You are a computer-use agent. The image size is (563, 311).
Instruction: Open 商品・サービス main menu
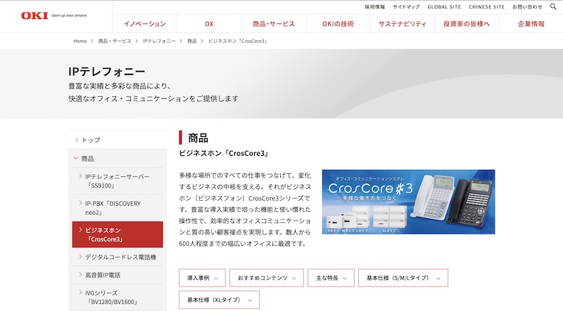click(x=274, y=24)
